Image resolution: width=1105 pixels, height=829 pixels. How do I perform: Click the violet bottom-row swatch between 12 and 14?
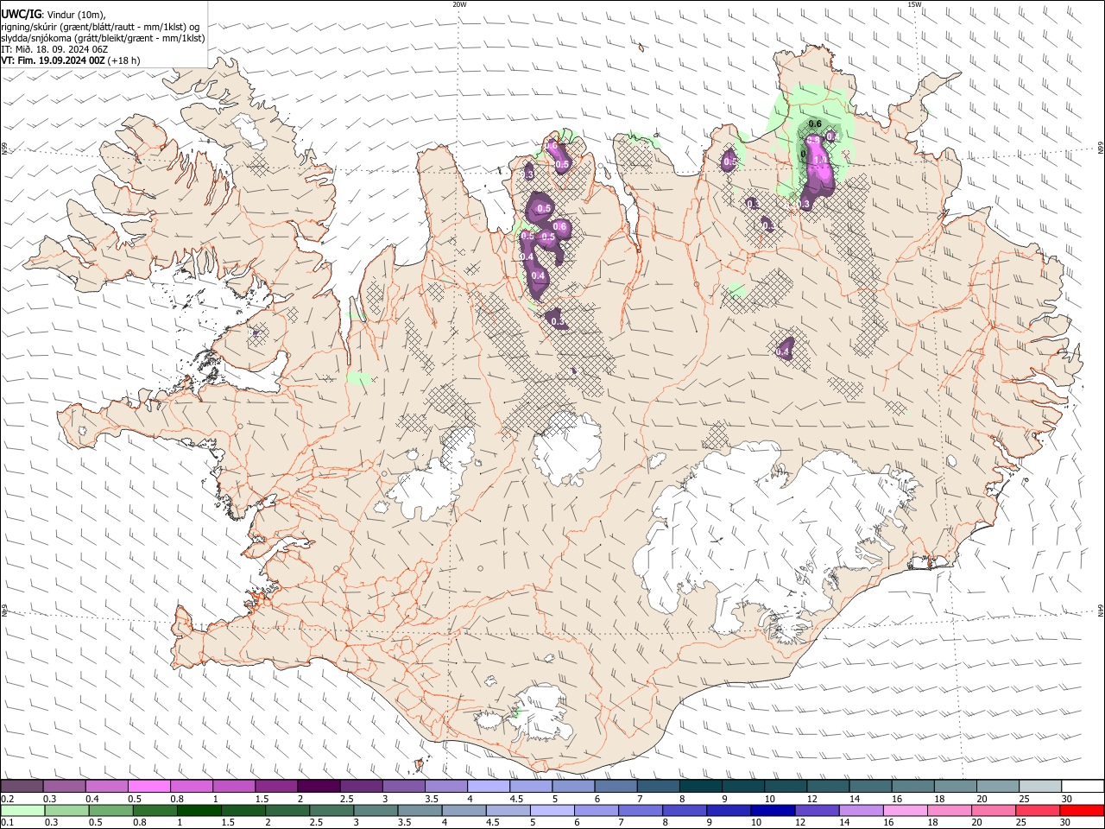pyautogui.click(x=818, y=810)
